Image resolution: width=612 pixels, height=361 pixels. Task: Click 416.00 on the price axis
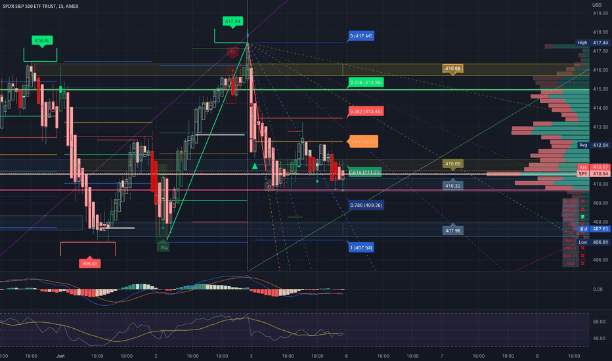600,70
